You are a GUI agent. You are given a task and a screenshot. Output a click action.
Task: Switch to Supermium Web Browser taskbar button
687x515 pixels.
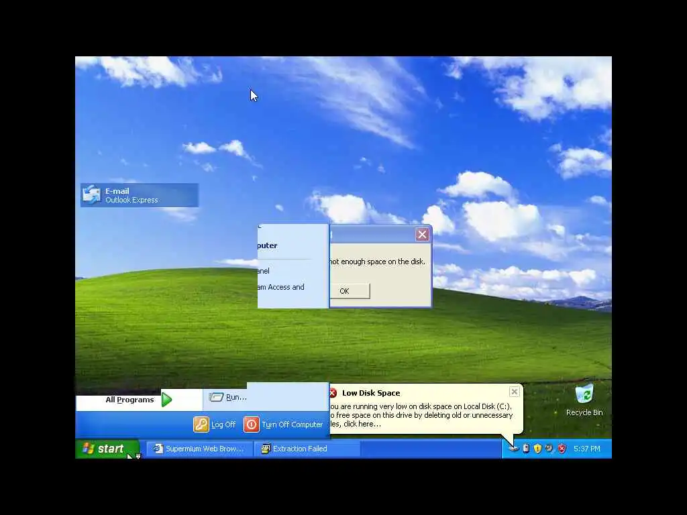199,449
